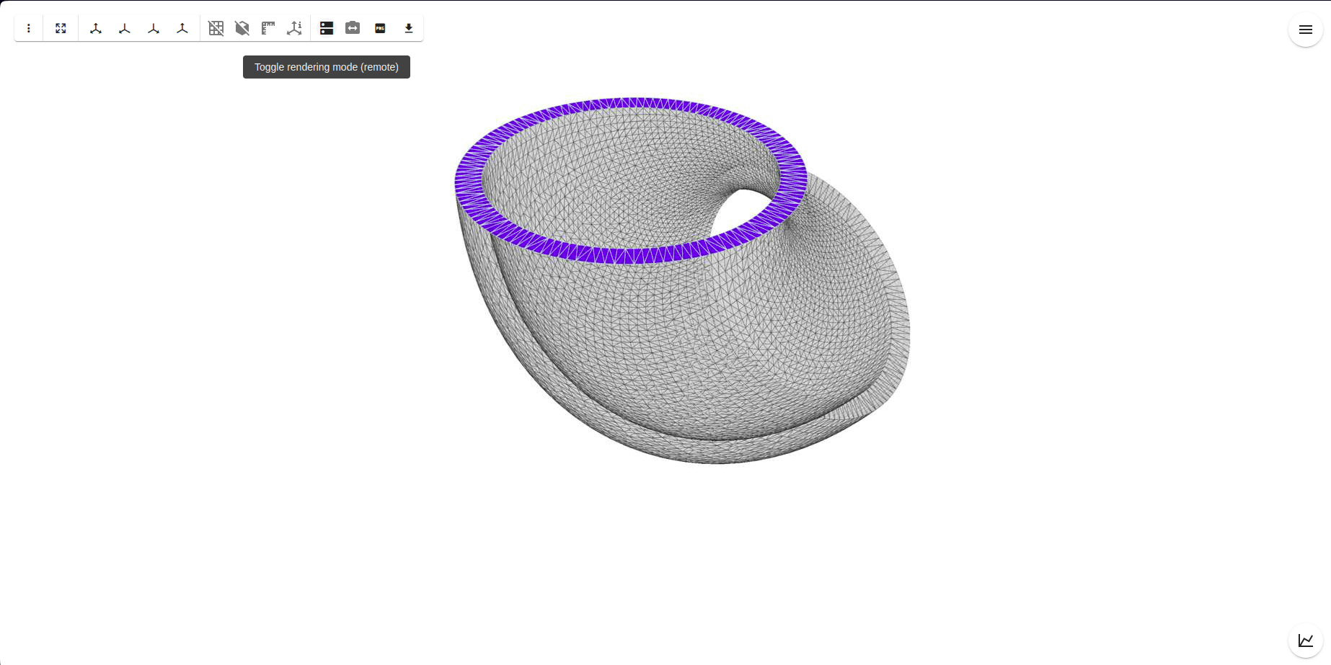Toggle remote rendering mode server icon
This screenshot has height=665, width=1331.
[x=327, y=28]
